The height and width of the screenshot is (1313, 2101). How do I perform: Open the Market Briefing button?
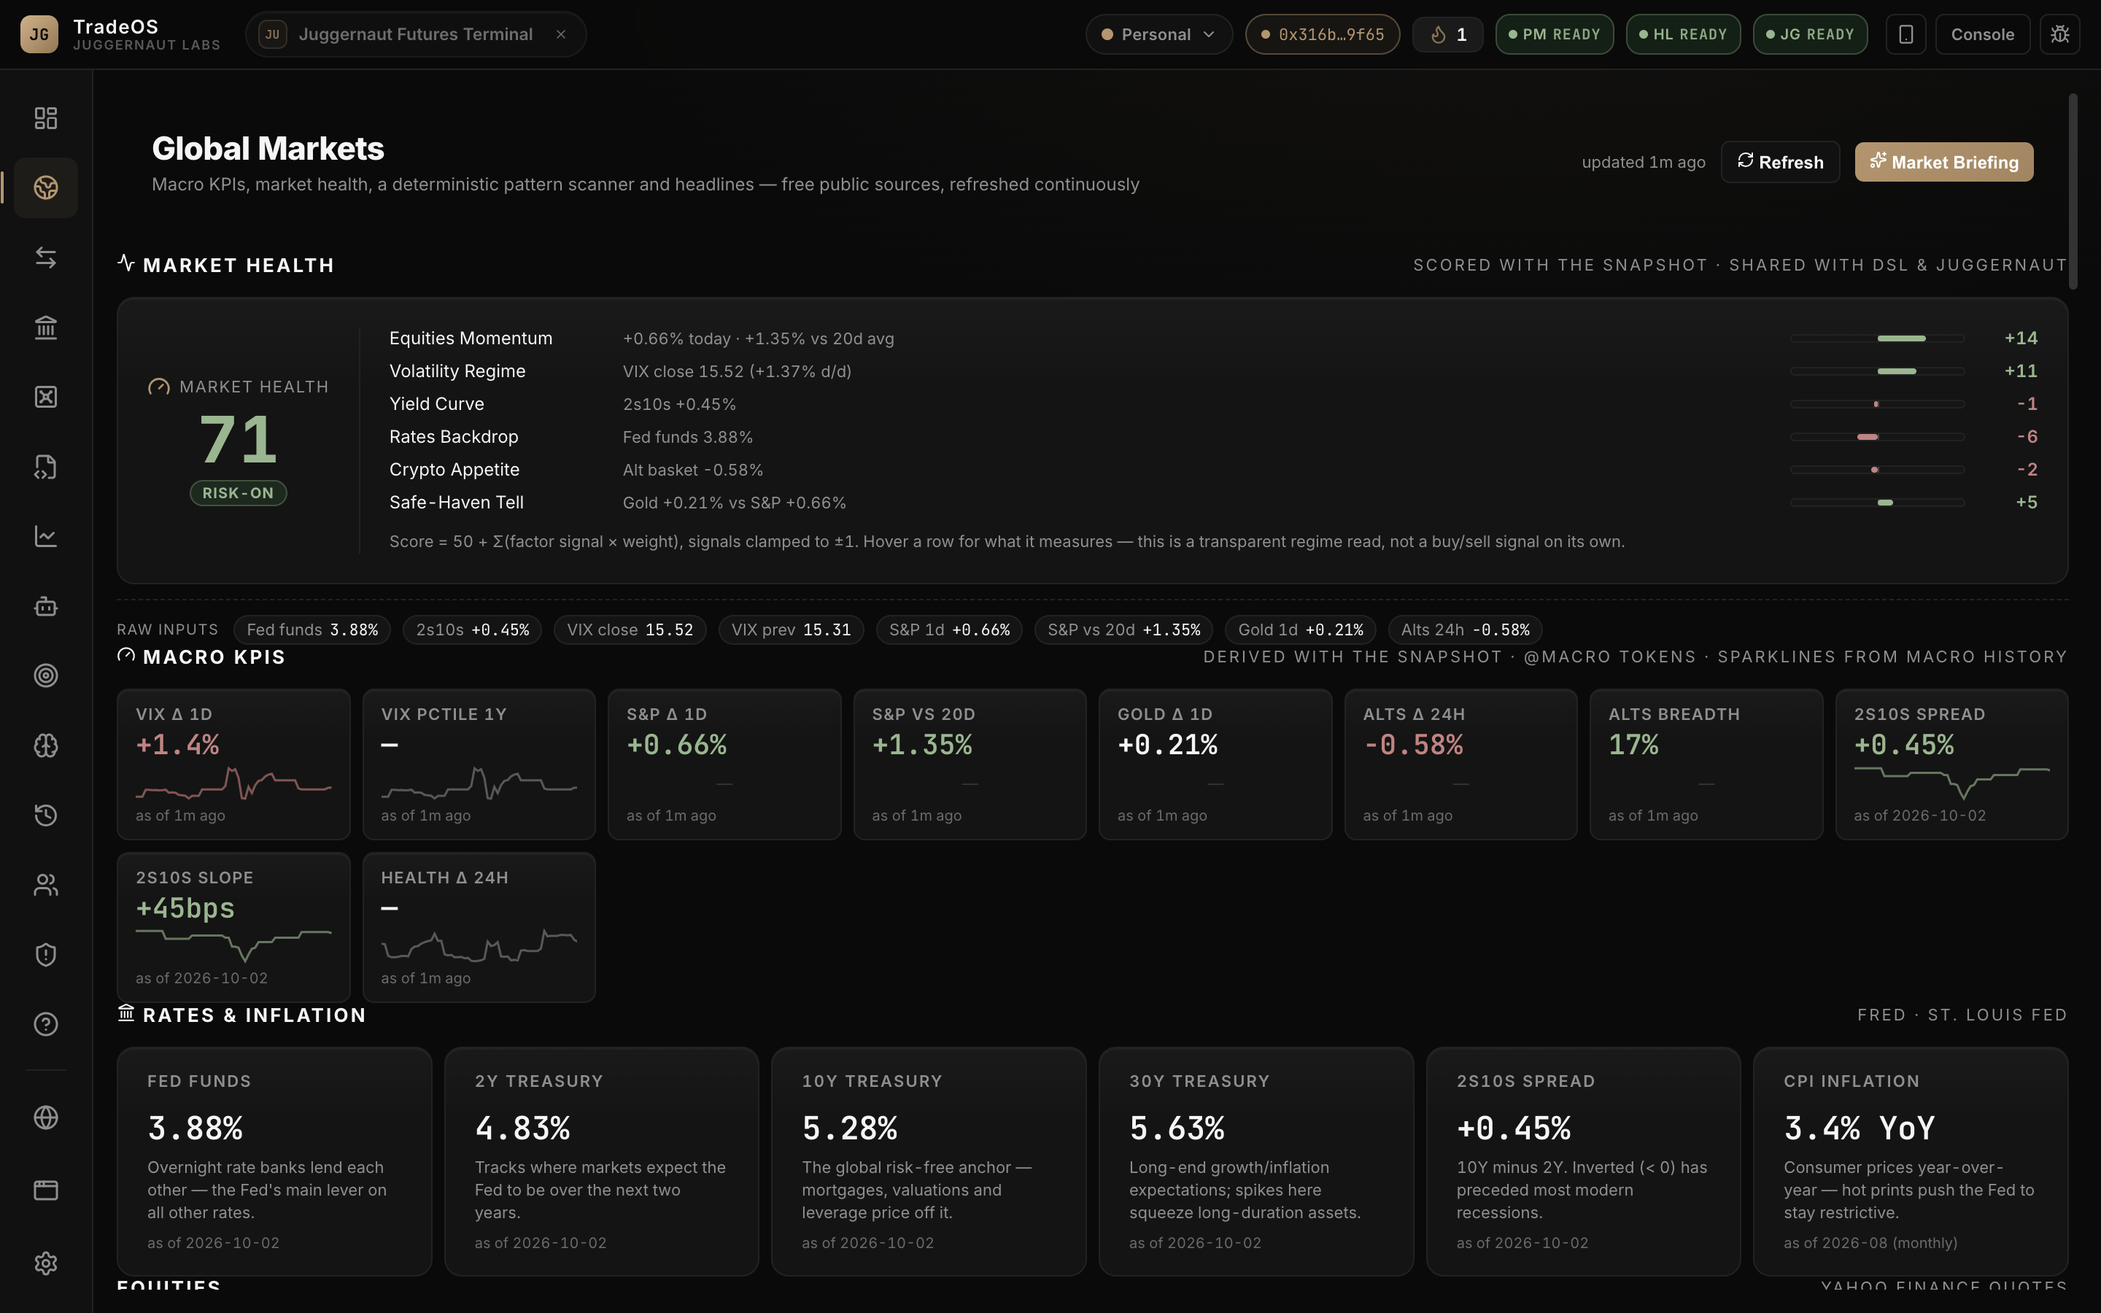pos(1944,163)
